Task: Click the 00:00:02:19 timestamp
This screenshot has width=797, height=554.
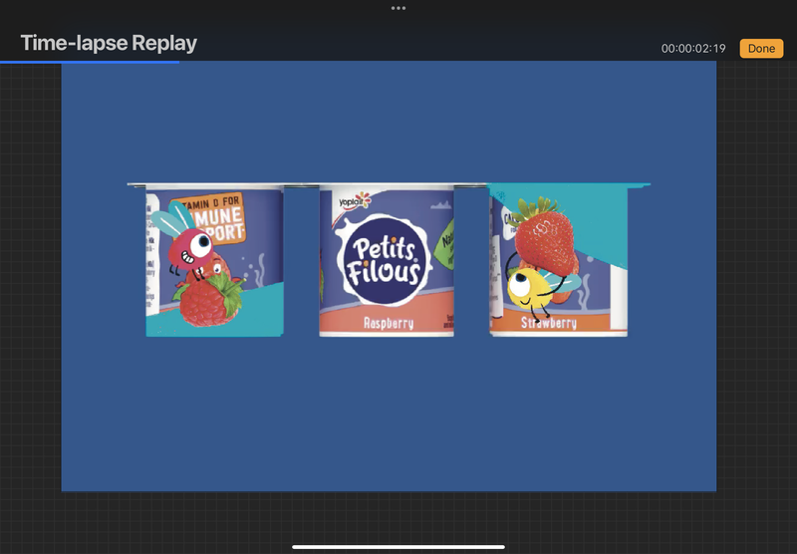Action: pos(693,49)
